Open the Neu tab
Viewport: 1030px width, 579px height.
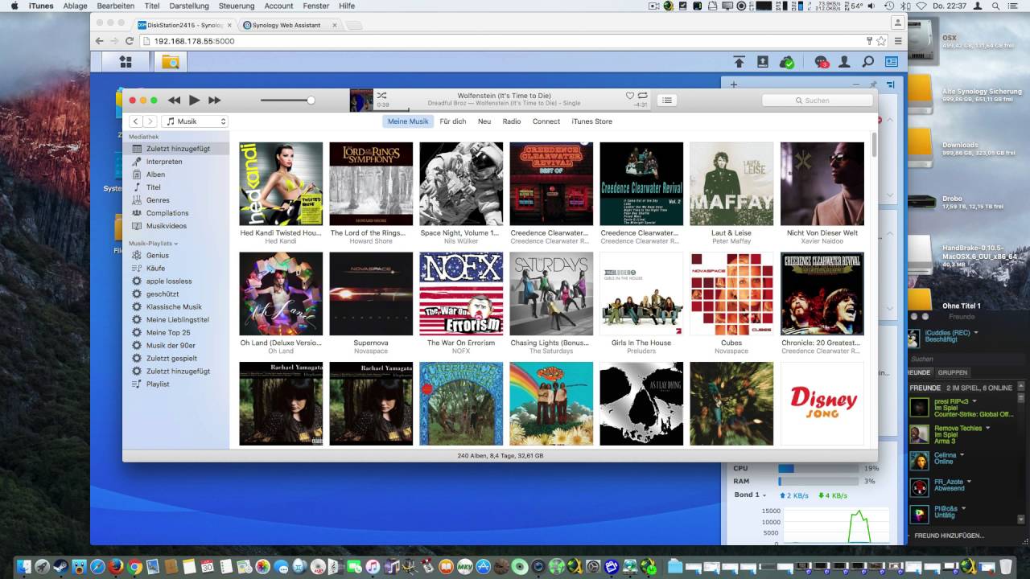tap(484, 121)
